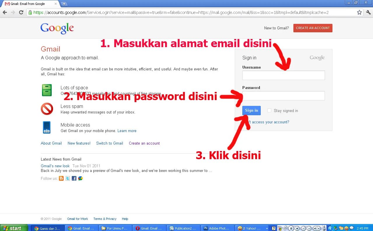This screenshot has height=231, width=373.
Task: Expand hidden system tray icons arrow
Action: point(330,228)
